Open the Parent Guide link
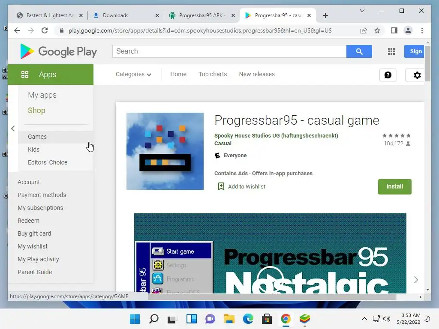This screenshot has width=439, height=329. pos(35,272)
